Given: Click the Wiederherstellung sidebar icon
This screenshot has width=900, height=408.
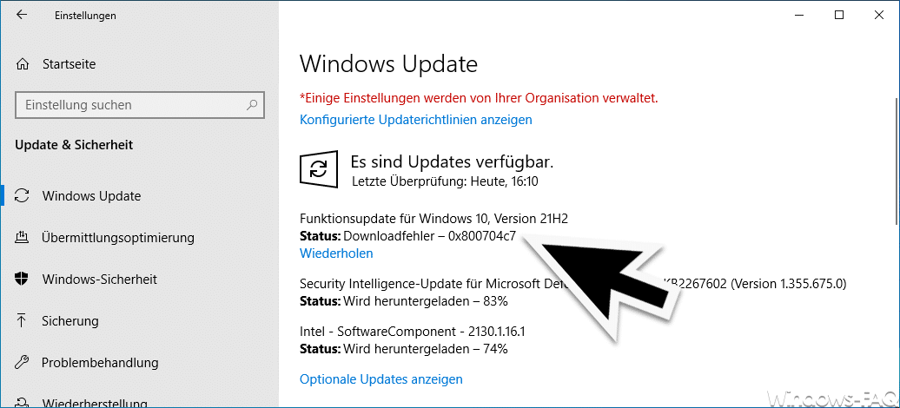Looking at the screenshot, I should [22, 401].
